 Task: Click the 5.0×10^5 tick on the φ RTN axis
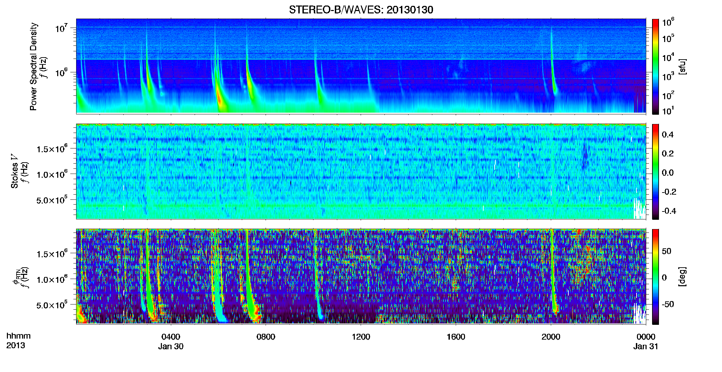point(52,305)
